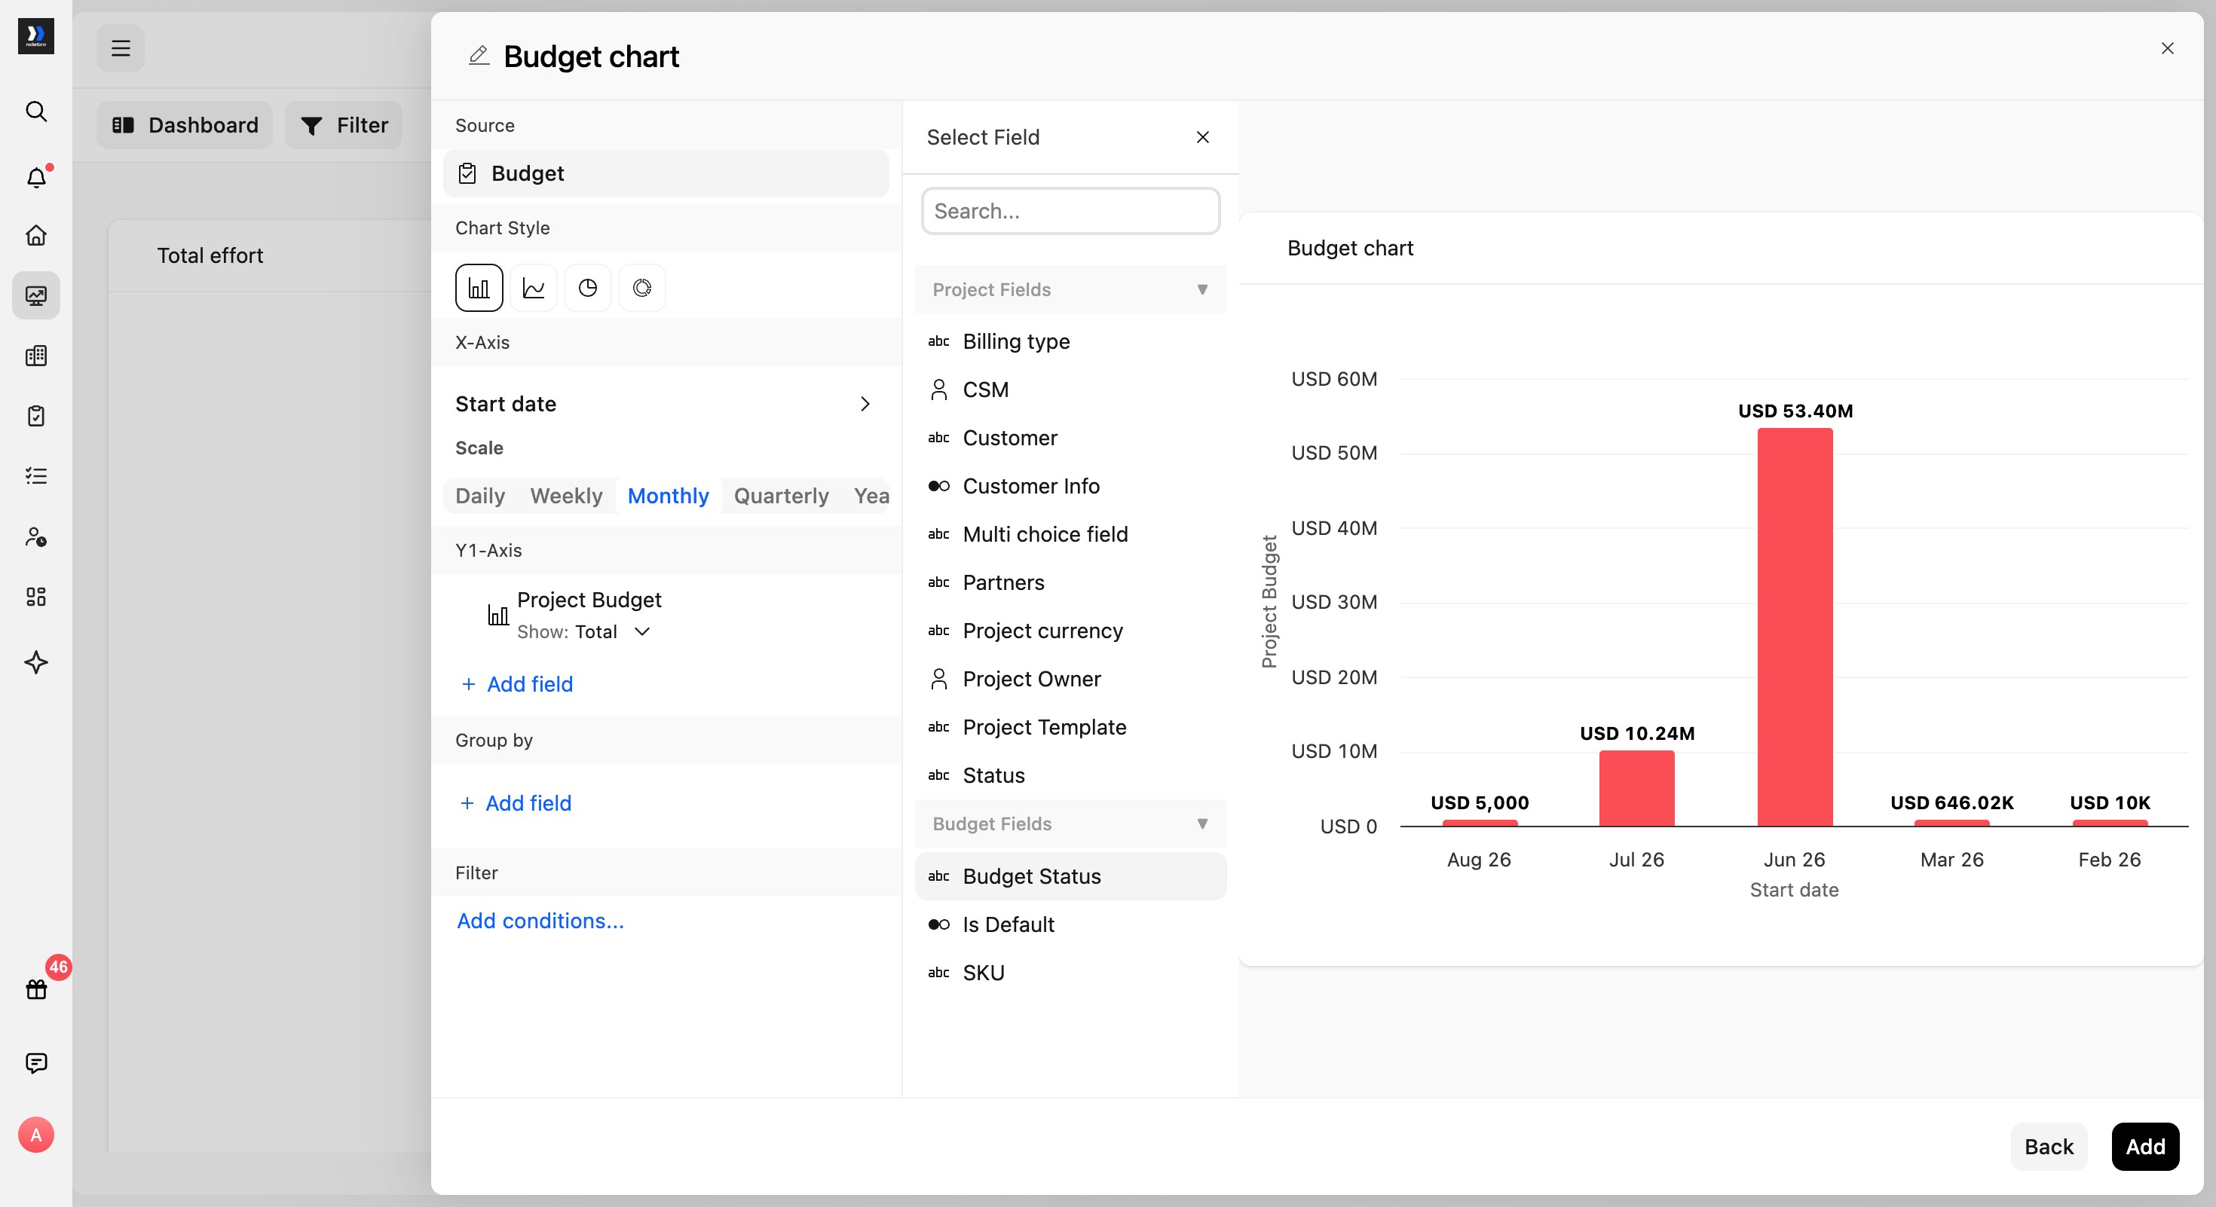This screenshot has height=1207, width=2216.
Task: Open the chat feedback icon in sidebar
Action: tap(36, 1062)
